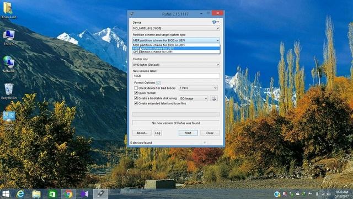Screen dimensions: 353x199
Task: Click the About... button
Action: (x=142, y=133)
